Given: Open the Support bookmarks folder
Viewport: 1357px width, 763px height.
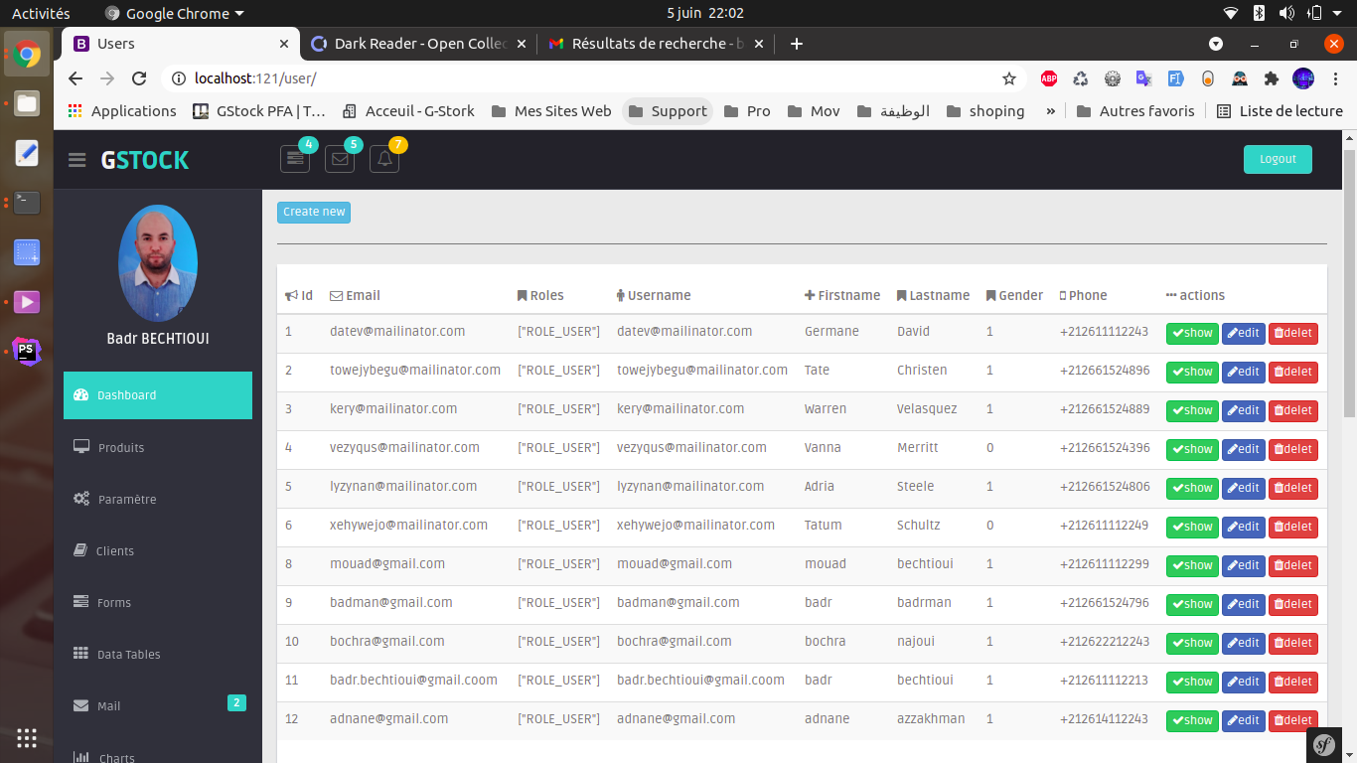Looking at the screenshot, I should pos(668,111).
